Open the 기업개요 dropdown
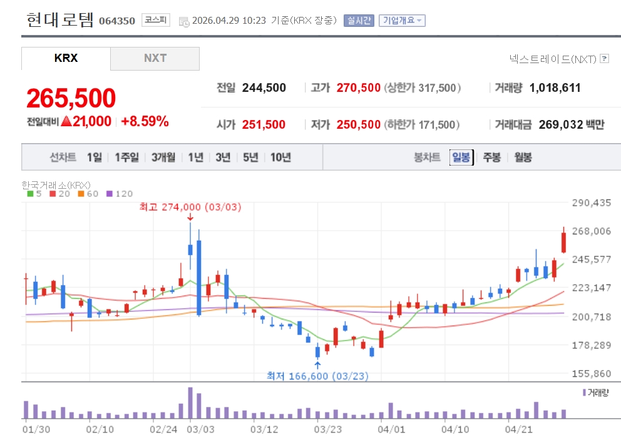621x440 pixels. pos(402,21)
